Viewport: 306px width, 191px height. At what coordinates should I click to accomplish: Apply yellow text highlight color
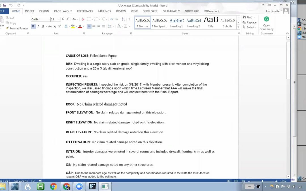(73, 26)
